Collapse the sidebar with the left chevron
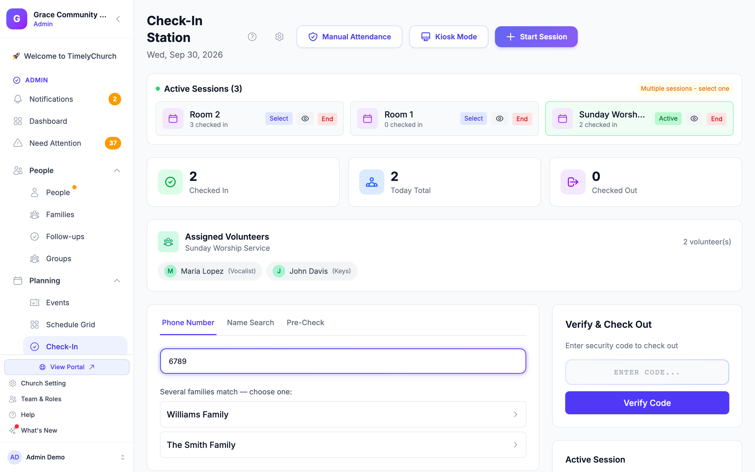The height and width of the screenshot is (472, 755). (x=118, y=19)
